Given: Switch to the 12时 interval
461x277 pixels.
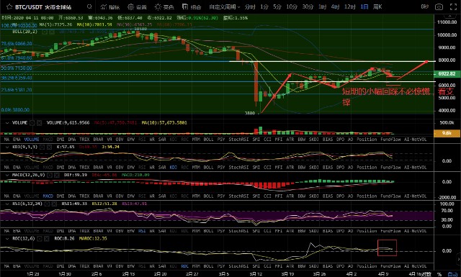Looking at the screenshot, I should pyautogui.click(x=350, y=6).
